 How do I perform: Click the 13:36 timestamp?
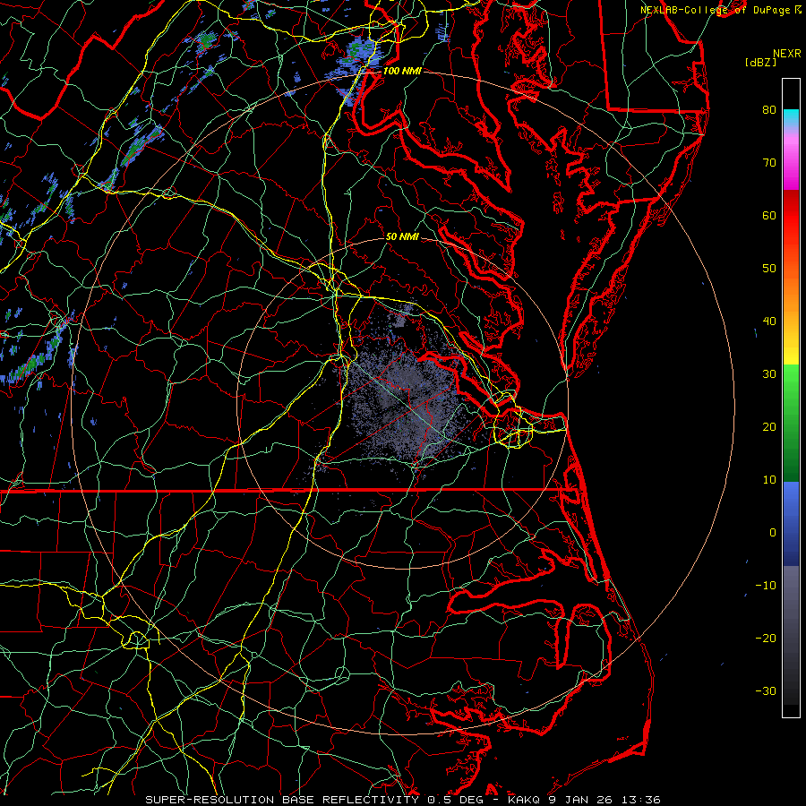tap(641, 800)
